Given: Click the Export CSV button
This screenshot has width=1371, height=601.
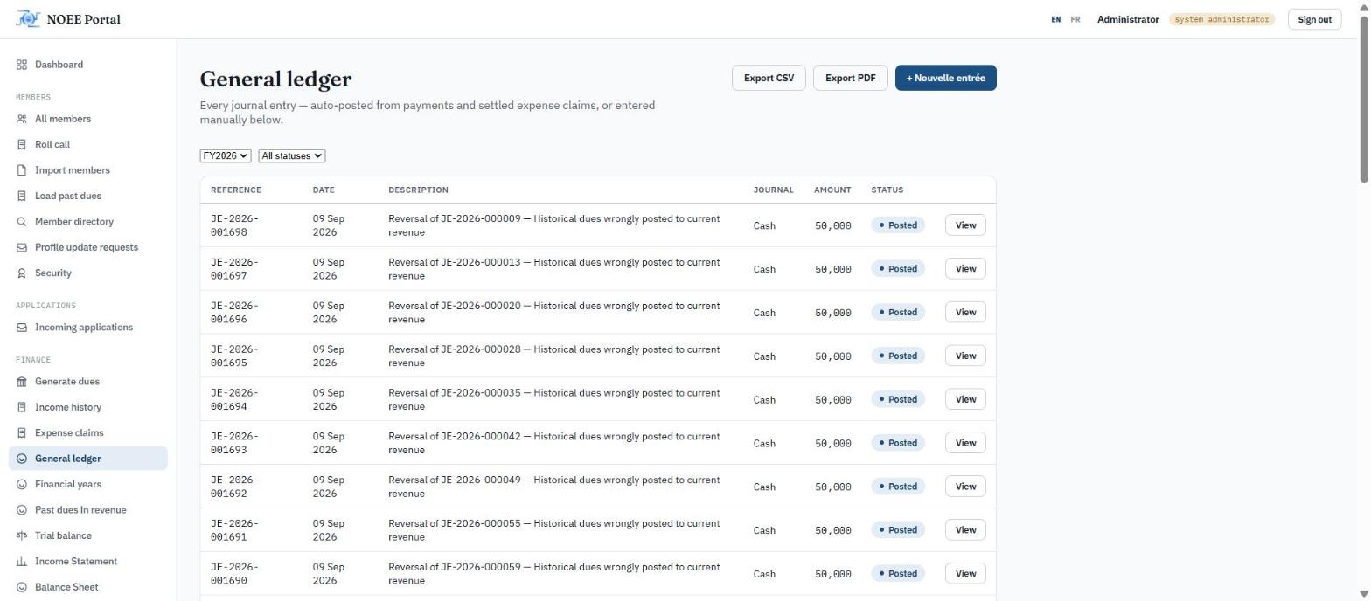Looking at the screenshot, I should (x=769, y=78).
